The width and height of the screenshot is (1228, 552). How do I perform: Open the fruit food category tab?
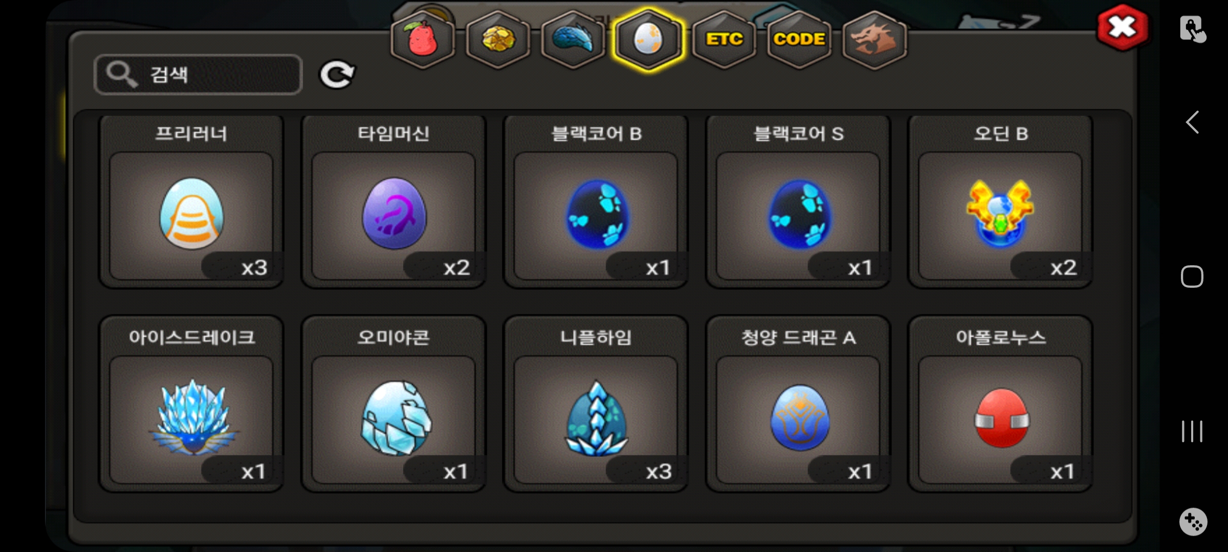pyautogui.click(x=423, y=39)
